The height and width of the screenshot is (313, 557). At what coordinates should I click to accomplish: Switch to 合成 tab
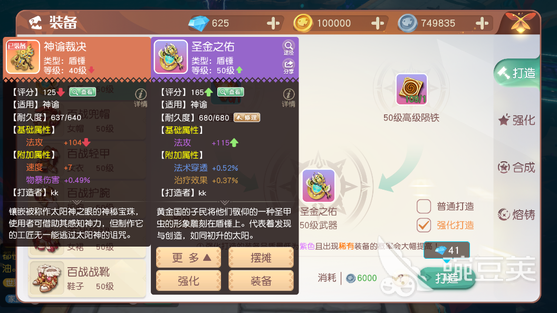point(517,167)
